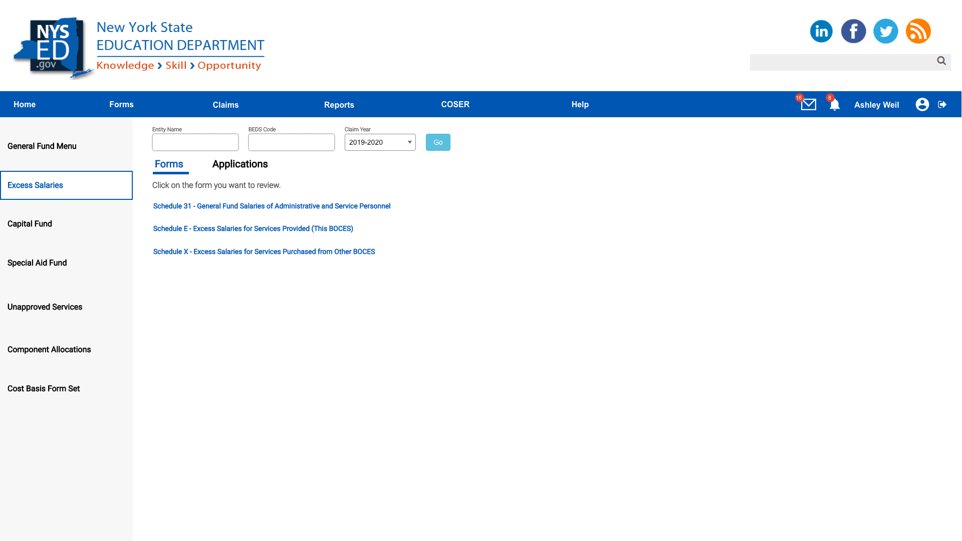Select Component Allocations in the sidebar
Image resolution: width=962 pixels, height=541 pixels.
49,350
